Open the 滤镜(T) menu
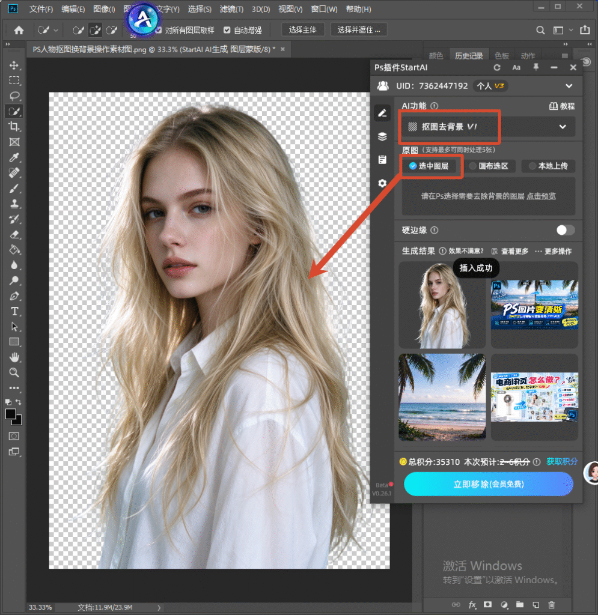This screenshot has width=598, height=615. [231, 9]
